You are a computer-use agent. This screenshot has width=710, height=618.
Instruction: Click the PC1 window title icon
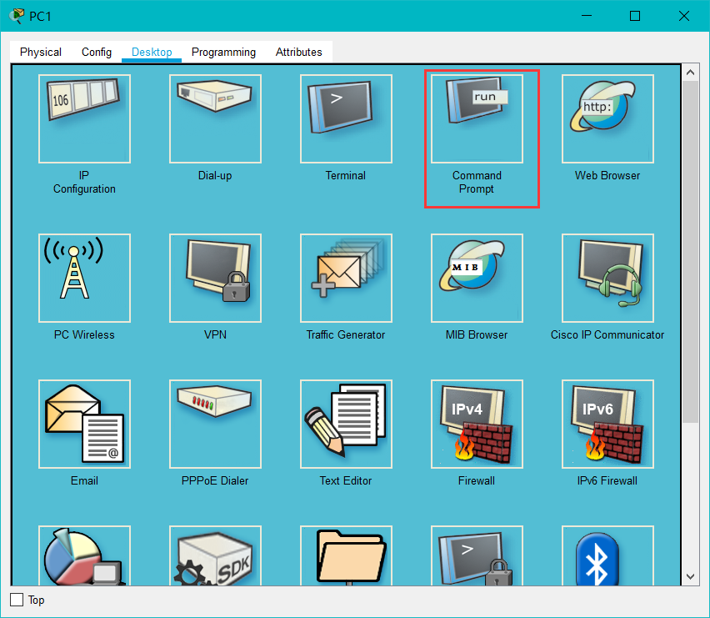[17, 16]
